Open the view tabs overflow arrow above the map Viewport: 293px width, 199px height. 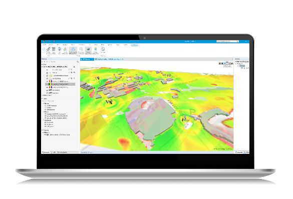point(232,59)
